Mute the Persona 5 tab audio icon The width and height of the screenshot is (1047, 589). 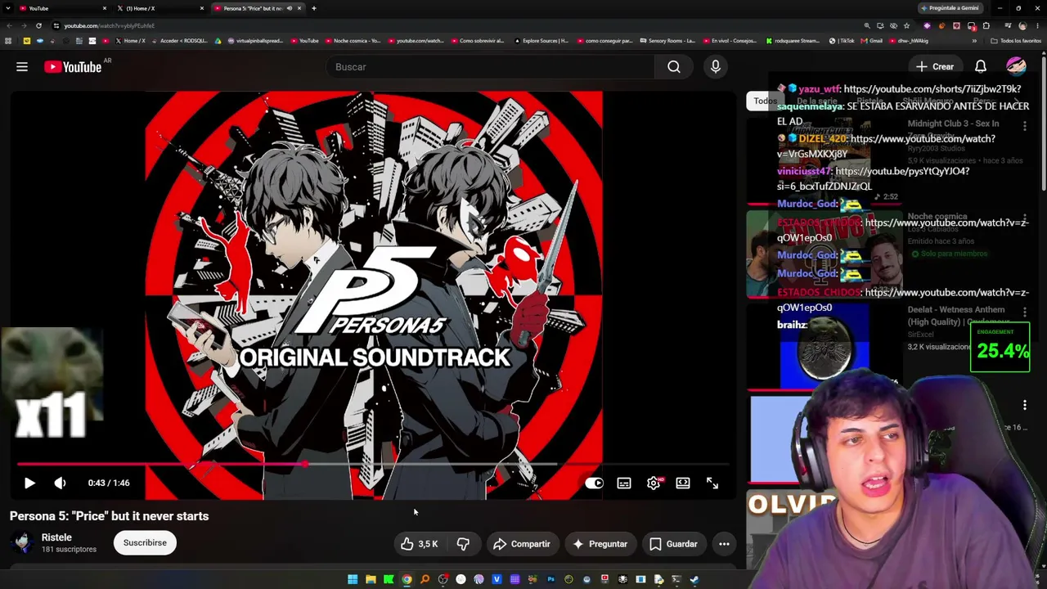(x=289, y=8)
